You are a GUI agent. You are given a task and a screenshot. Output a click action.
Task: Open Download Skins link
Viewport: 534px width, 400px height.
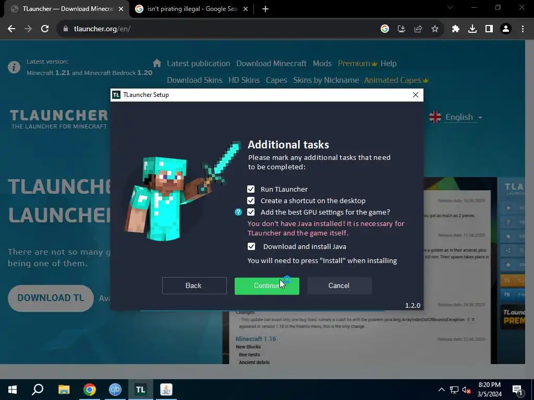[195, 80]
